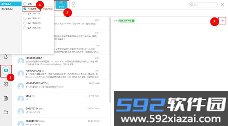Click the search field
Viewport: 228px width, 126px height.
(x=203, y=5)
